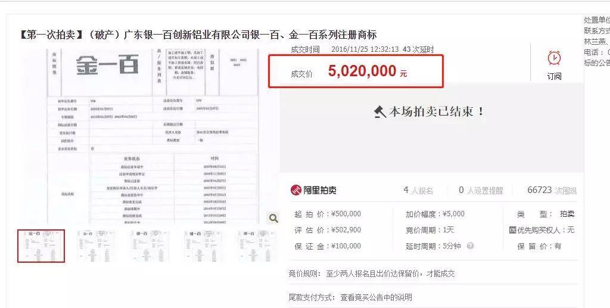Select the fourth thumbnail showing 银一百

(203, 246)
